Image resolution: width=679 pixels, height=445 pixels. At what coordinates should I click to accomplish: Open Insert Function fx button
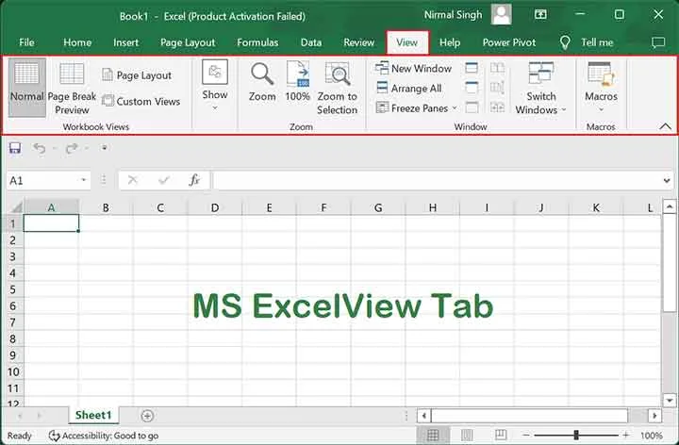[194, 180]
